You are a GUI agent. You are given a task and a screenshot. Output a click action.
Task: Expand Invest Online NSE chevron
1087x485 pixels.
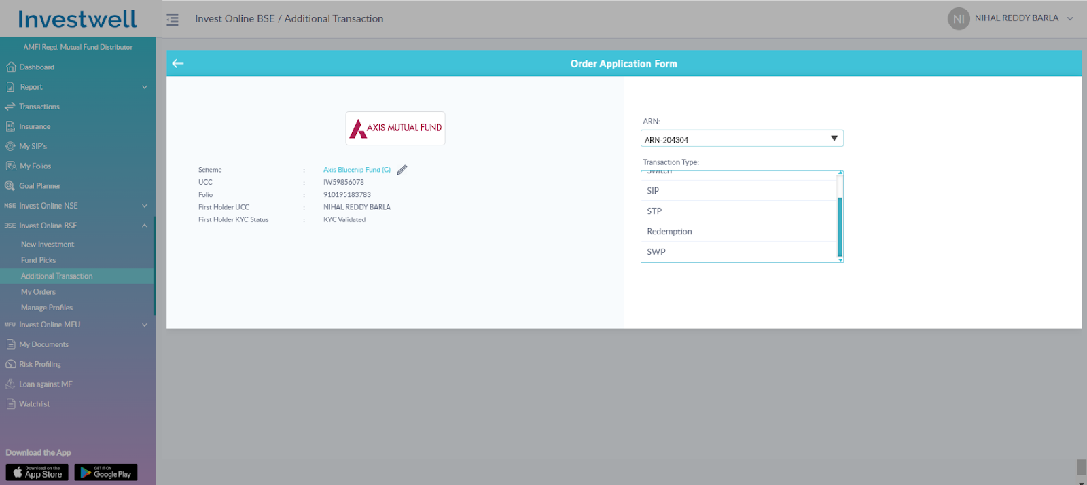click(x=145, y=206)
